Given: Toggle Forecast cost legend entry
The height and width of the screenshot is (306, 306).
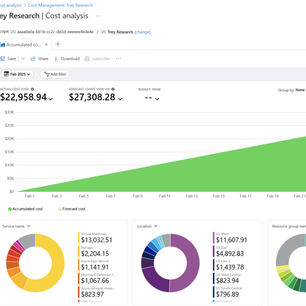Looking at the screenshot, I should tap(71, 209).
